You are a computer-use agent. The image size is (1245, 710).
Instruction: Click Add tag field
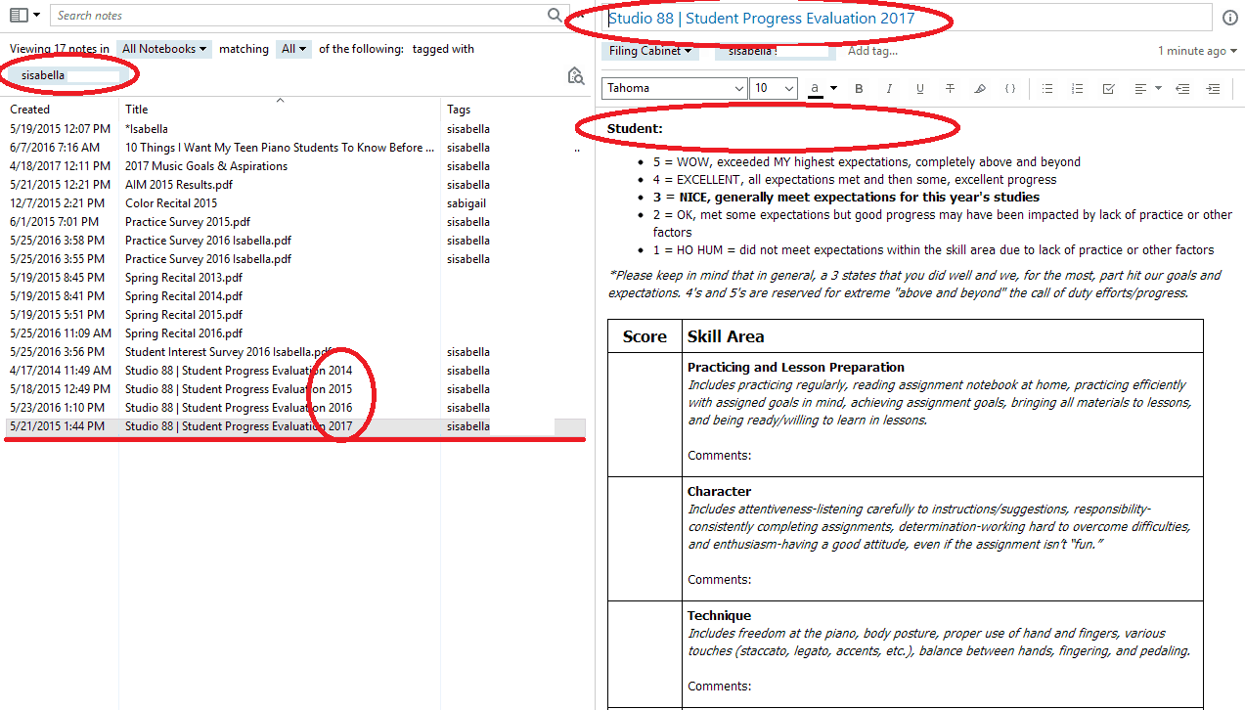coord(872,51)
